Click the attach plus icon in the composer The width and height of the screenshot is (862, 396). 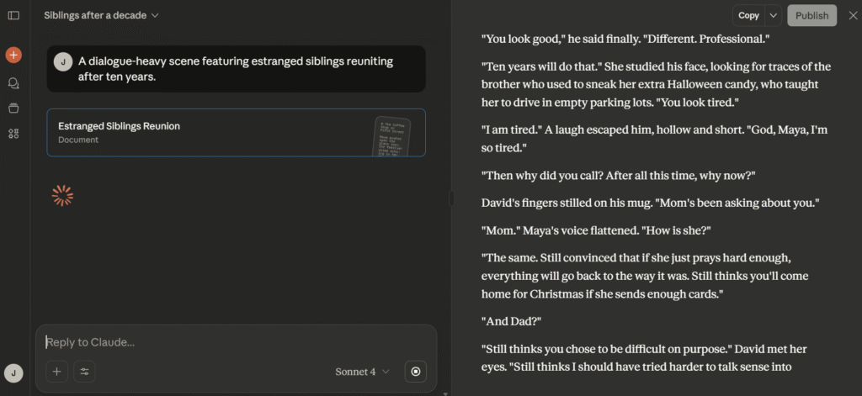(x=56, y=371)
